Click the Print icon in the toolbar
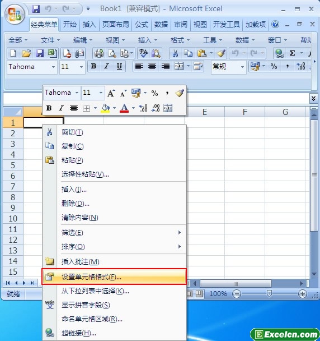The width and height of the screenshot is (320, 341). pos(99,53)
